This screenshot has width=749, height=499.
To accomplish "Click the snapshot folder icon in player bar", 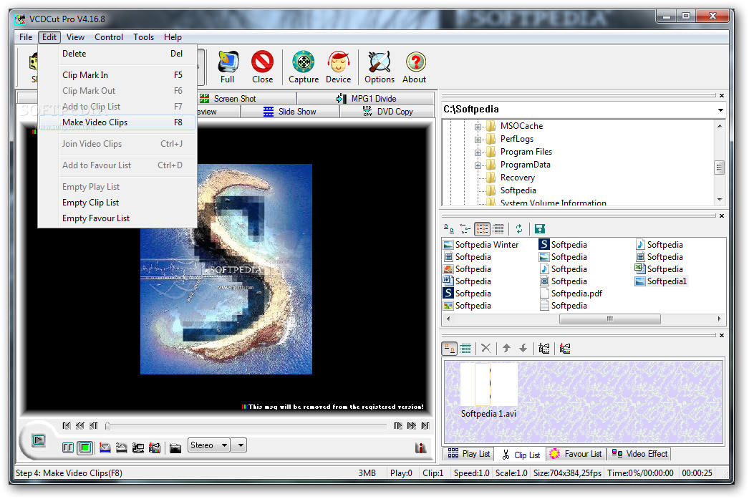I will [x=175, y=448].
